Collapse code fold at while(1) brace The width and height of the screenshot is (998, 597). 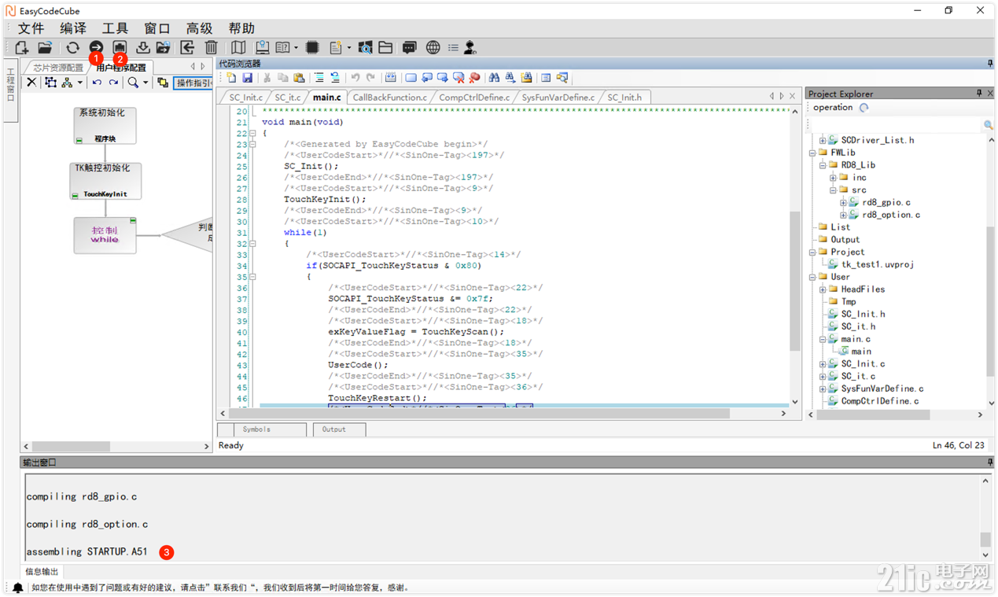pyautogui.click(x=252, y=244)
